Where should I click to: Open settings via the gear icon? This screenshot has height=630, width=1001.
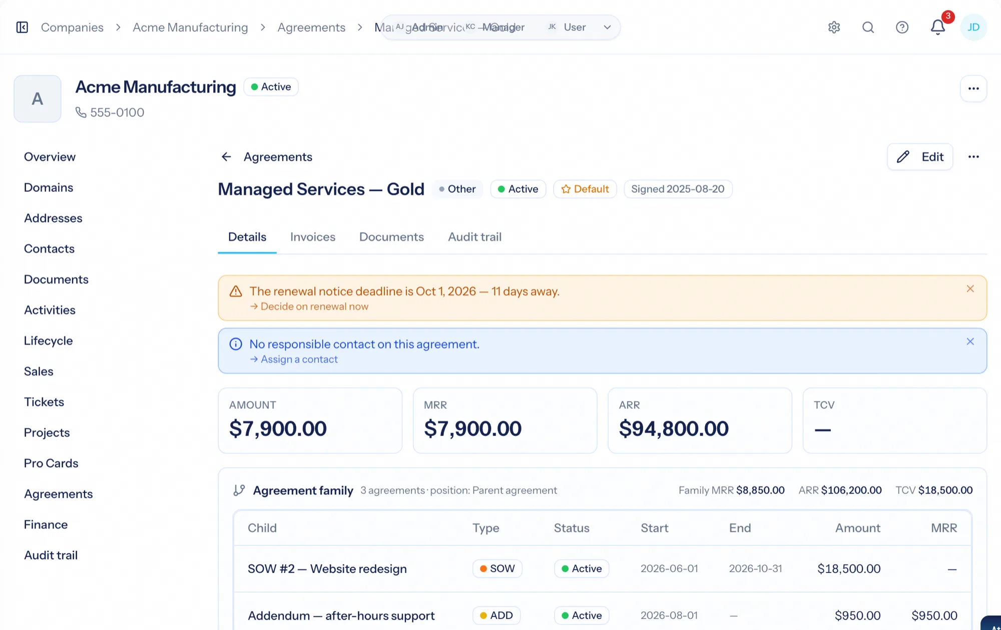834,27
